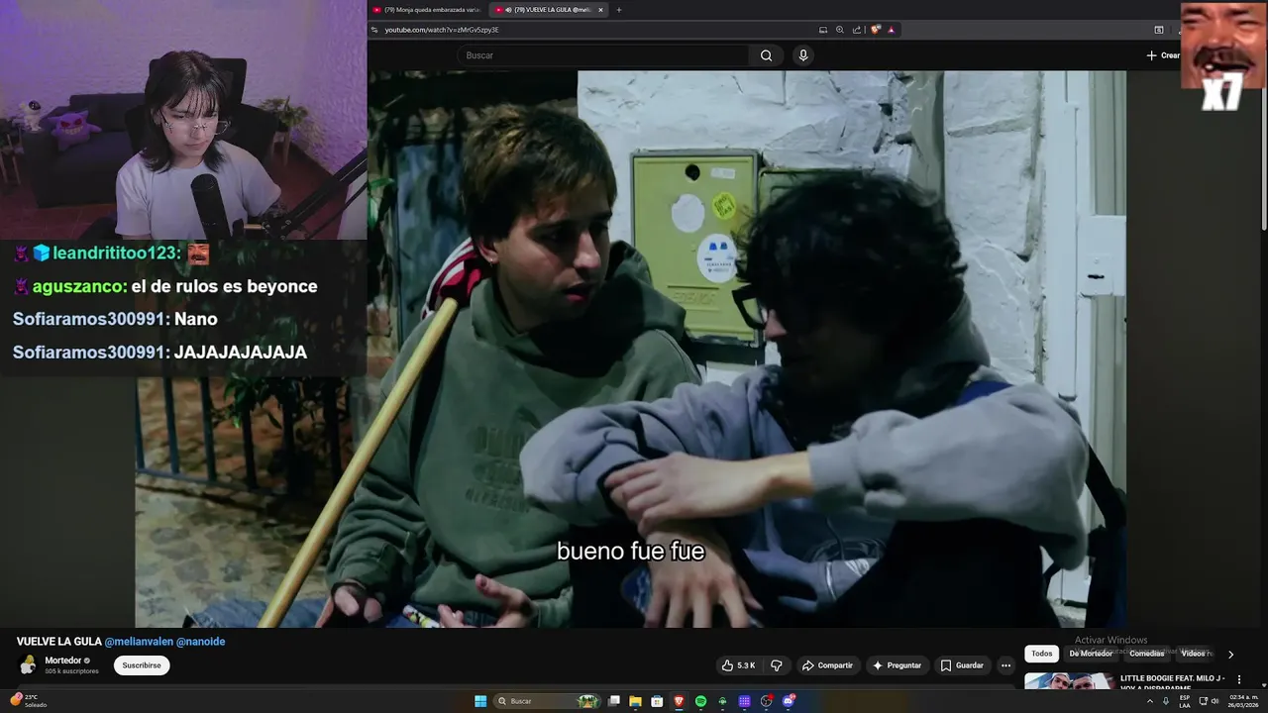Open Spotify from taskbar
This screenshot has height=713, width=1268.
(x=700, y=701)
